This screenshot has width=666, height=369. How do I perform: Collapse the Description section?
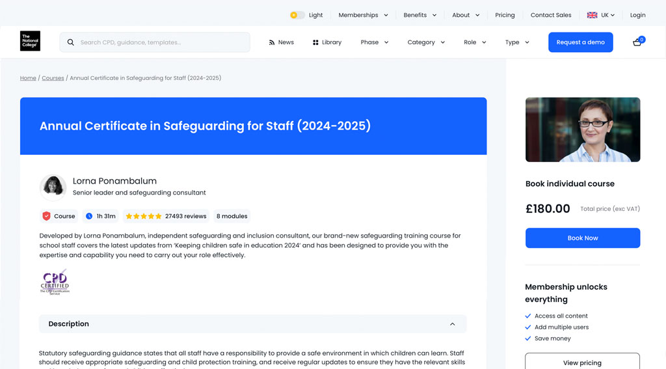253,324
